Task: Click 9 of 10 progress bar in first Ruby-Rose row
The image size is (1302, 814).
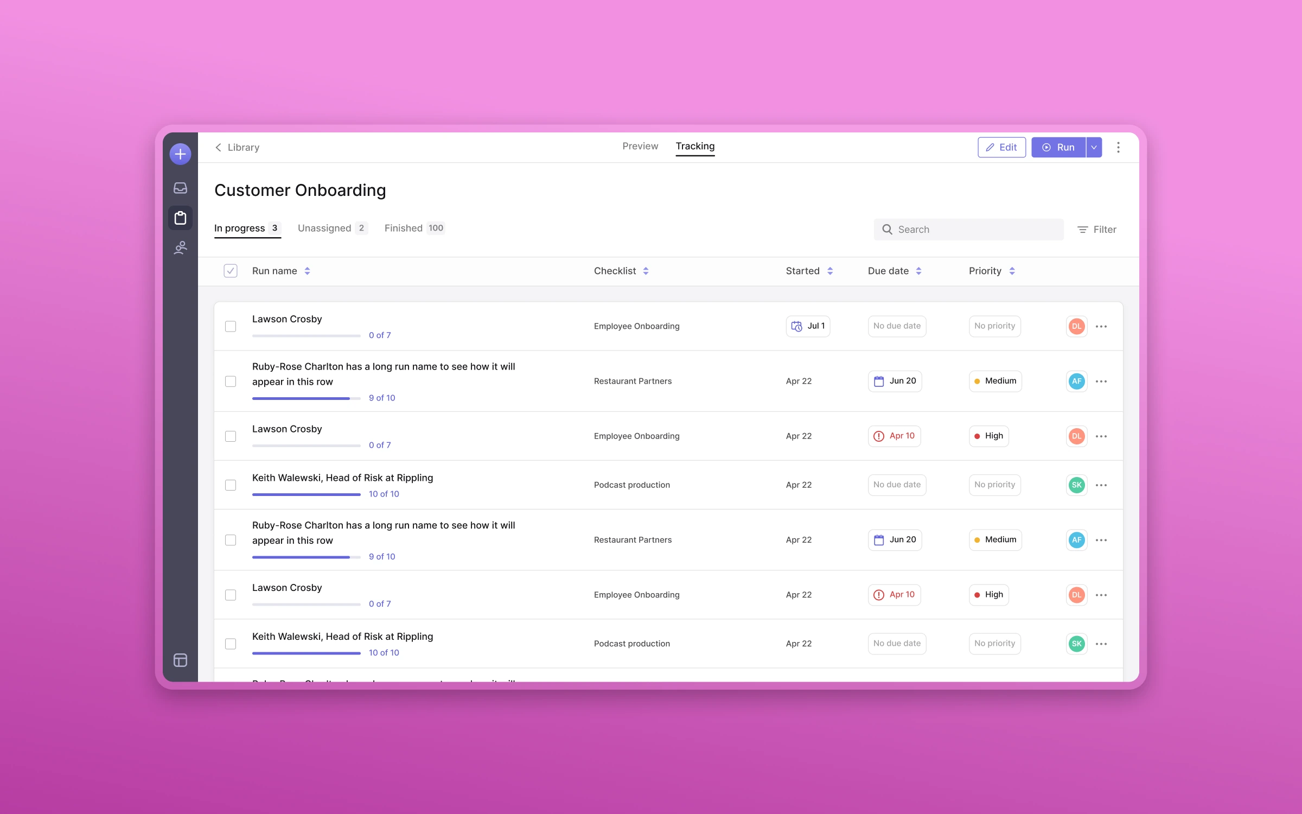Action: [x=307, y=398]
